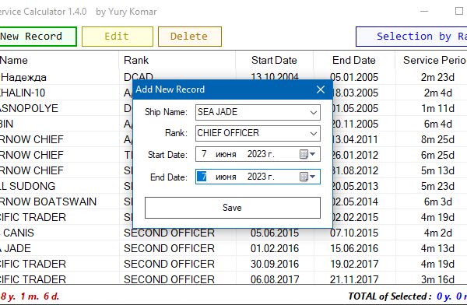This screenshot has width=467, height=305.
Task: Click Service Period cell 2m 23d
Action: click(437, 78)
